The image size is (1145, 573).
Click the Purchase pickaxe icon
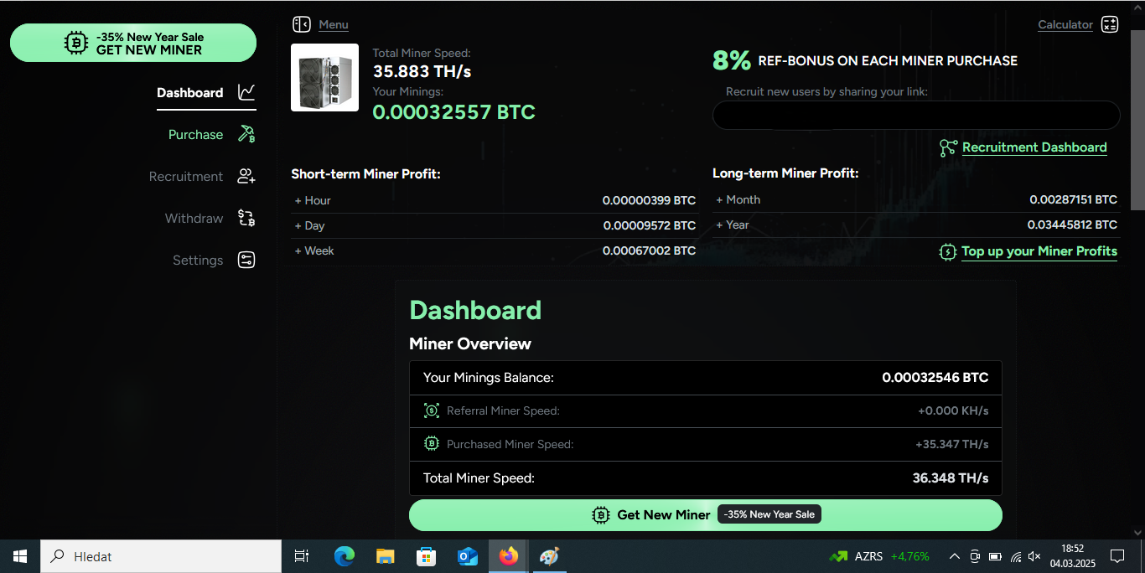click(246, 134)
